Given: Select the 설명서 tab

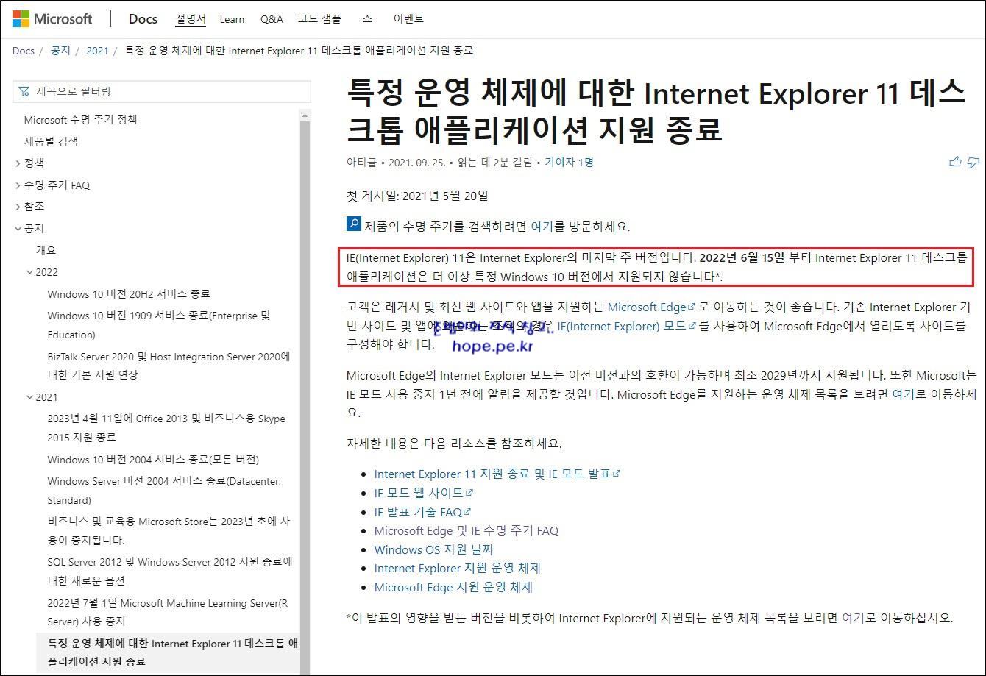Looking at the screenshot, I should pyautogui.click(x=191, y=18).
